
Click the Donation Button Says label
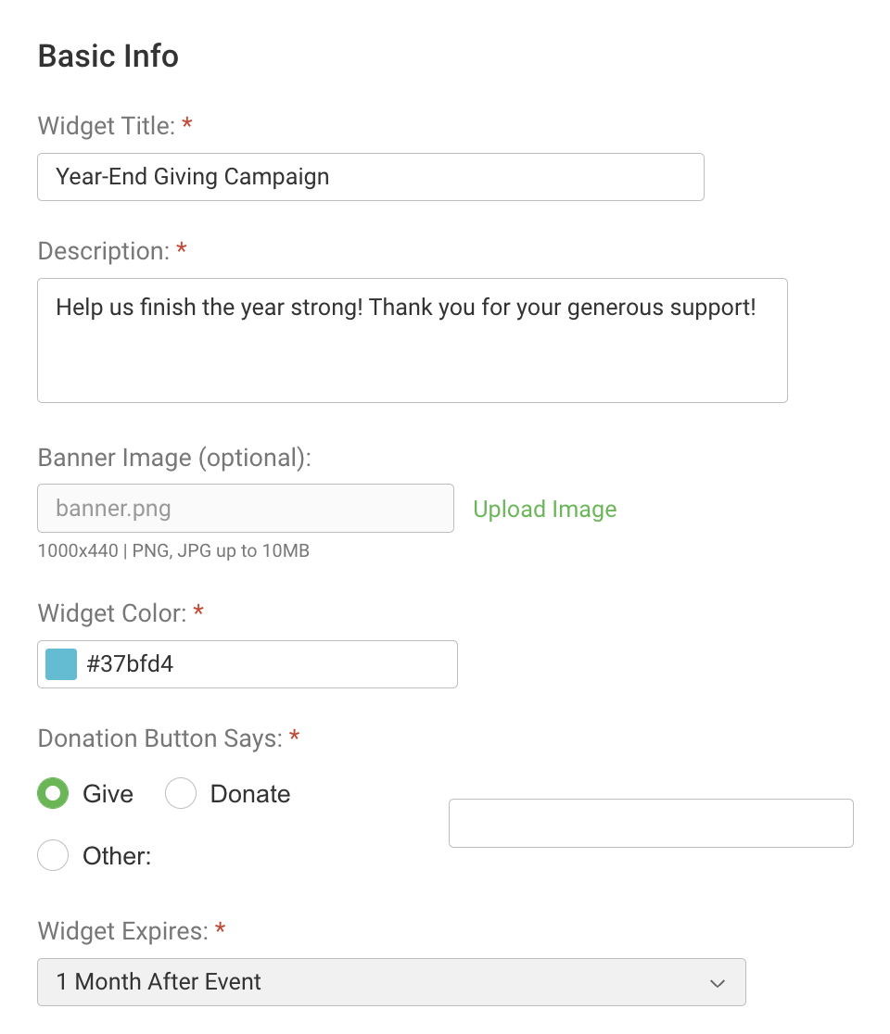(x=159, y=738)
